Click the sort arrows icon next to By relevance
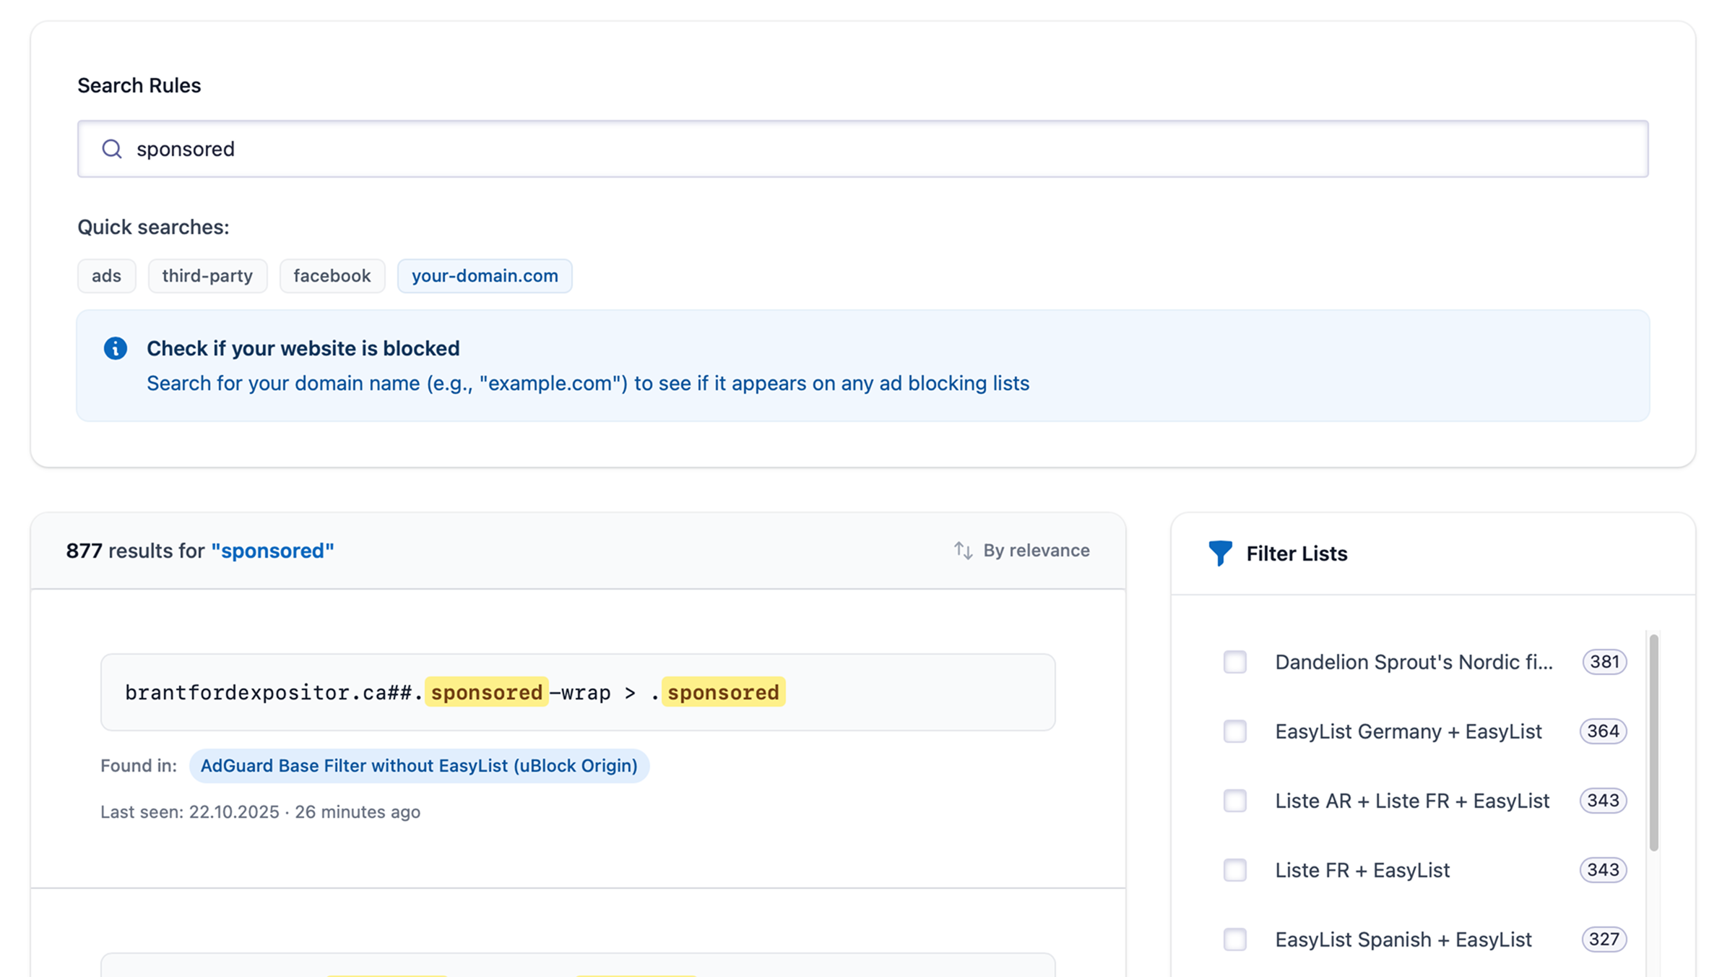 [x=963, y=550]
